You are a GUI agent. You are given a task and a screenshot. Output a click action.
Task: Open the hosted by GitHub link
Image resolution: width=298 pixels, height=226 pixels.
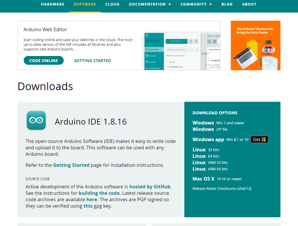point(150,187)
